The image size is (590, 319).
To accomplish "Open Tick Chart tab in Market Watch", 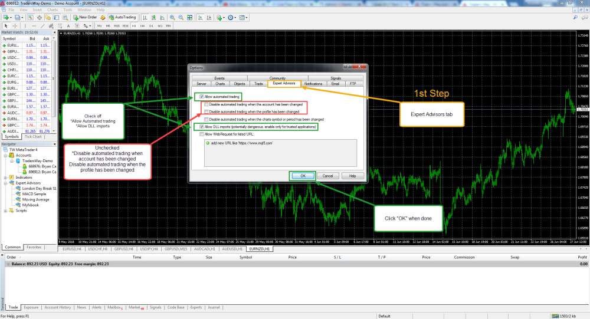I will click(33, 137).
